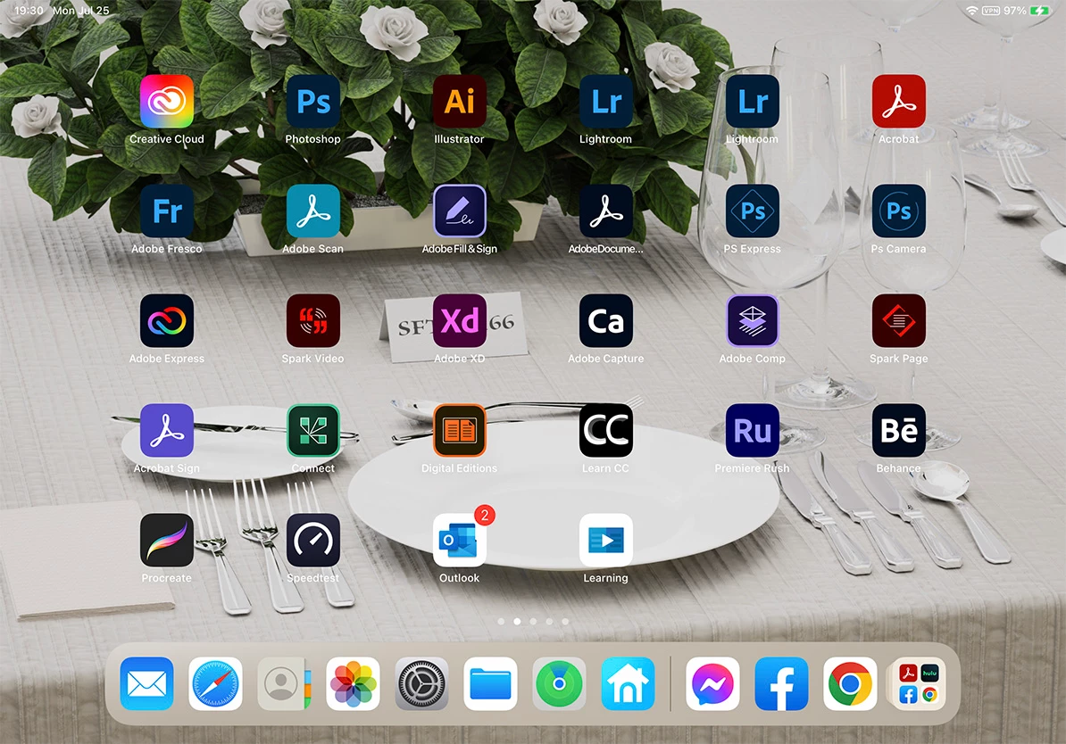Open Settings from the dock

click(x=421, y=683)
